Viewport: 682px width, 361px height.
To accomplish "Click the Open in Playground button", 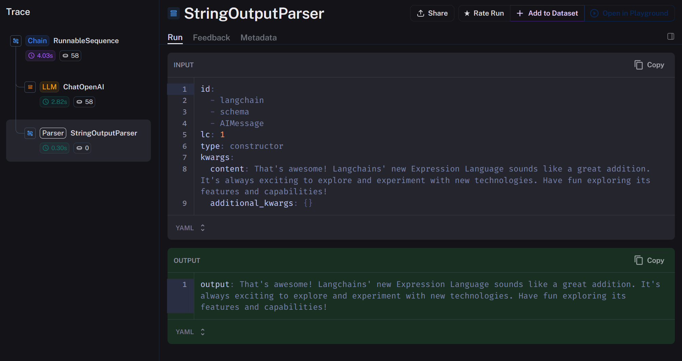I will tap(629, 13).
